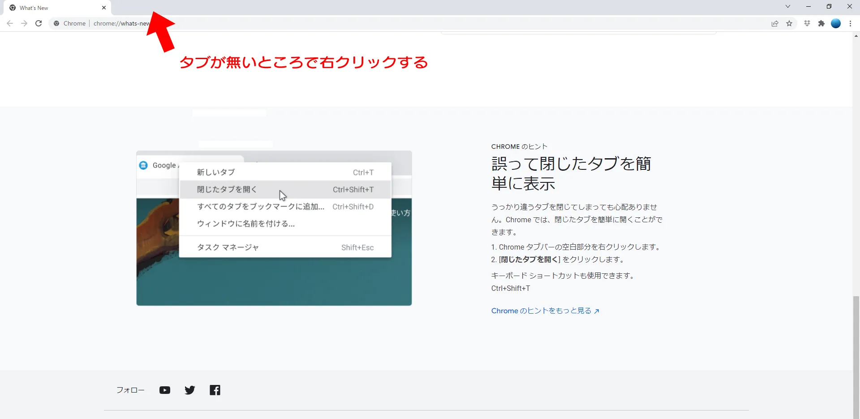The height and width of the screenshot is (419, 860).
Task: Follow the 'Chrome のヒントをもっと見る' link
Action: click(545, 311)
